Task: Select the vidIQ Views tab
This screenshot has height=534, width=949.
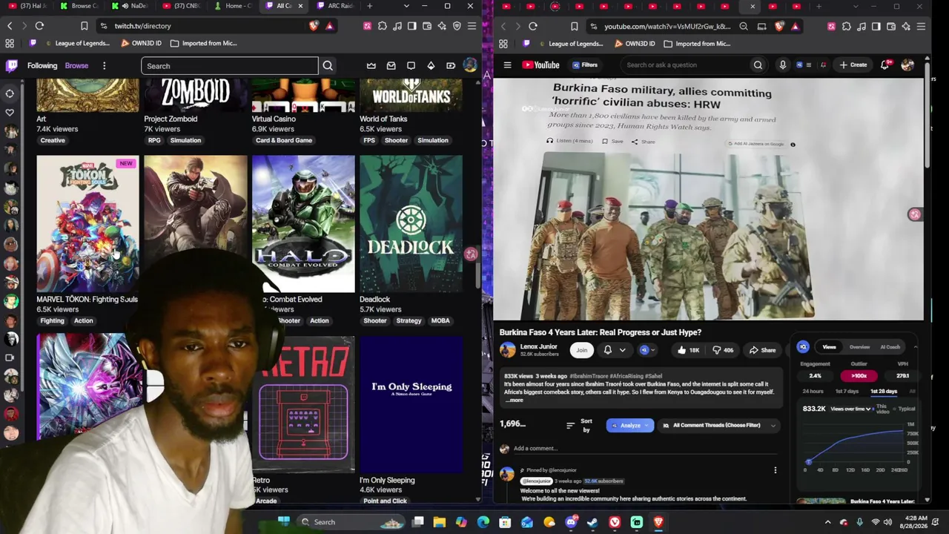Action: [829, 347]
